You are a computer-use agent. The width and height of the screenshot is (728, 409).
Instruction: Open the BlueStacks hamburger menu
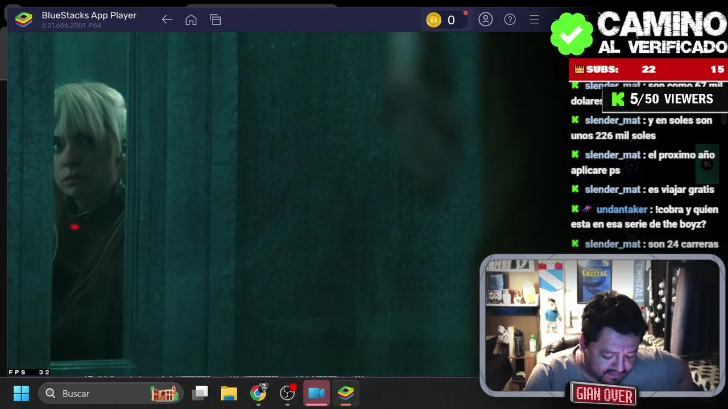[535, 19]
